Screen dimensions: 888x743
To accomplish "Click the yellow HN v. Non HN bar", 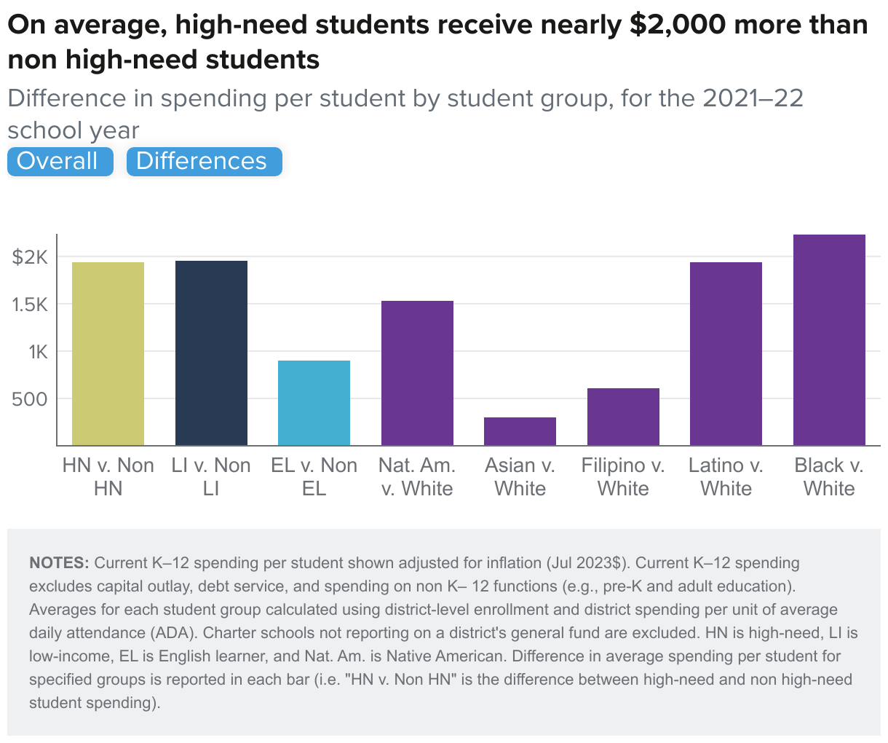I will [x=108, y=350].
